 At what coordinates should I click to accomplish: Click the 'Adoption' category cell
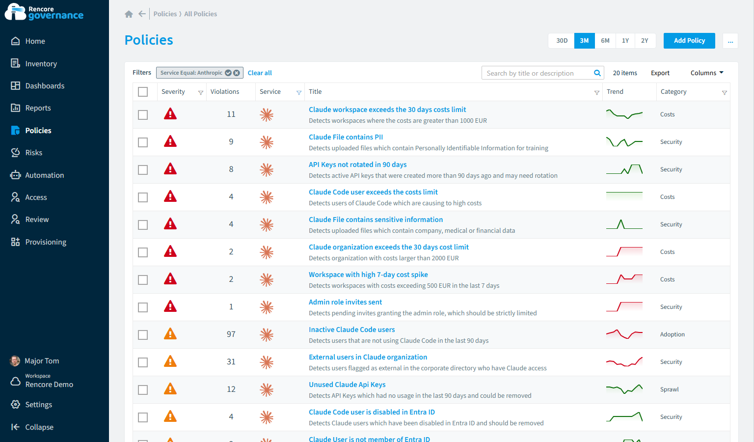(x=673, y=334)
